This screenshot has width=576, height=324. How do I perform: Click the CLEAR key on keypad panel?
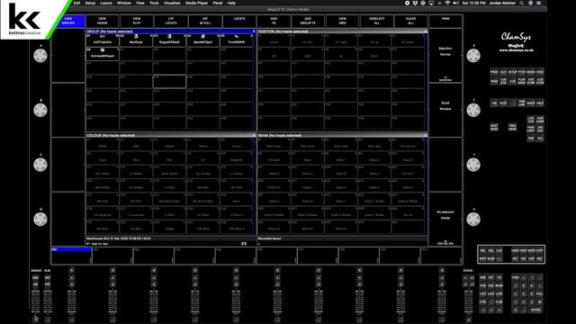pyautogui.click(x=499, y=250)
